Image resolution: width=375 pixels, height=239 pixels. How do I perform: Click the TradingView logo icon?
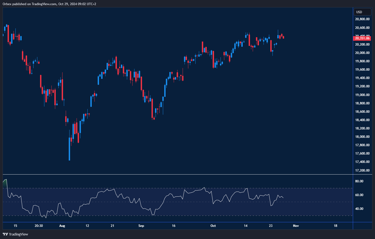5,234
